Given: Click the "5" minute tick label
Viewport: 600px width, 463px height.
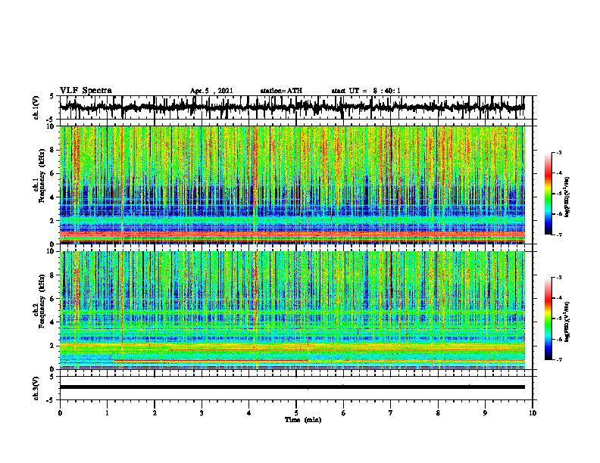Looking at the screenshot, I should click(296, 413).
